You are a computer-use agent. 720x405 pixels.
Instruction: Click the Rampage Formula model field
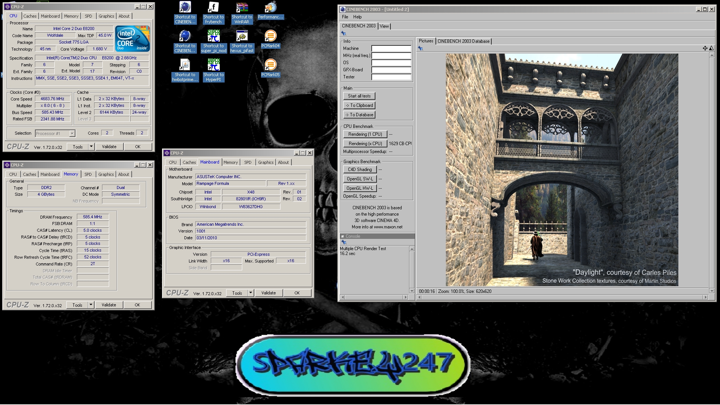tap(230, 183)
